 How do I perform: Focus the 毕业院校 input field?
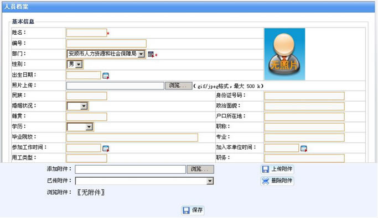click(132, 137)
